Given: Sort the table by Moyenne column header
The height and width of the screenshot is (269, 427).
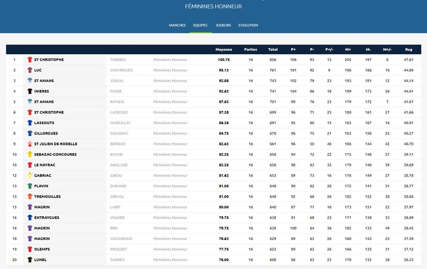Looking at the screenshot, I should [224, 50].
